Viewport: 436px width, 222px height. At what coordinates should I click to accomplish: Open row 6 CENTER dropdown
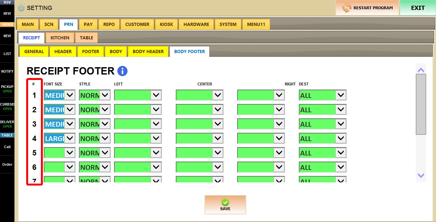point(218,167)
